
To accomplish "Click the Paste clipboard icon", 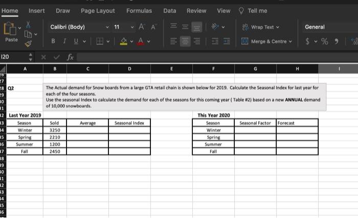I will pos(10,29).
